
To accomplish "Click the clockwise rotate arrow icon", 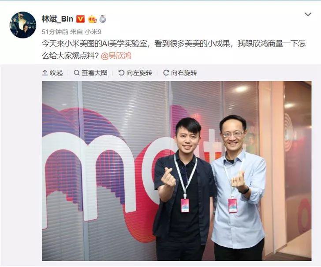I will [166, 72].
